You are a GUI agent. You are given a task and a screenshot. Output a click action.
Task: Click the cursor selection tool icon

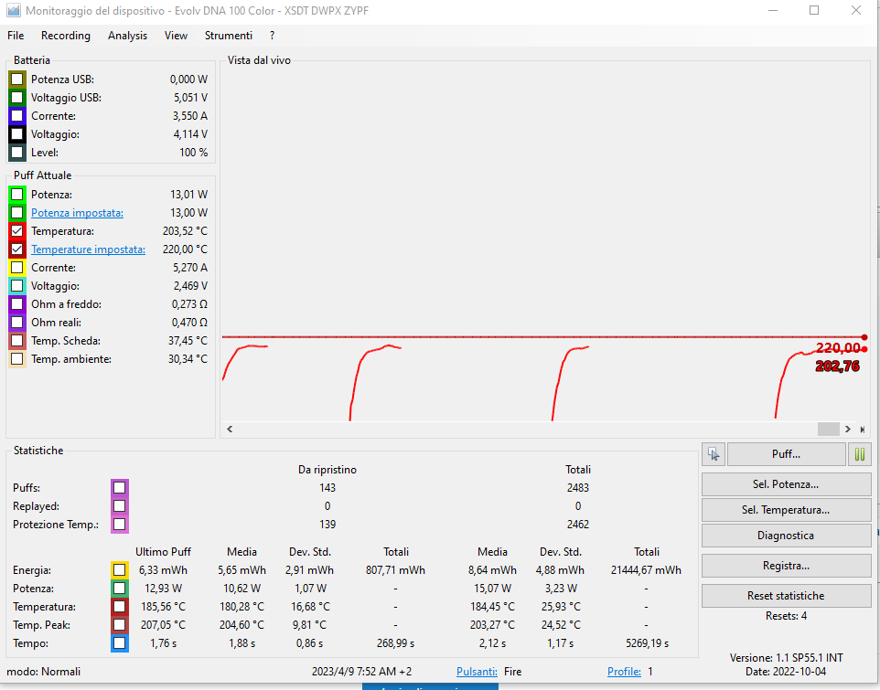(714, 454)
